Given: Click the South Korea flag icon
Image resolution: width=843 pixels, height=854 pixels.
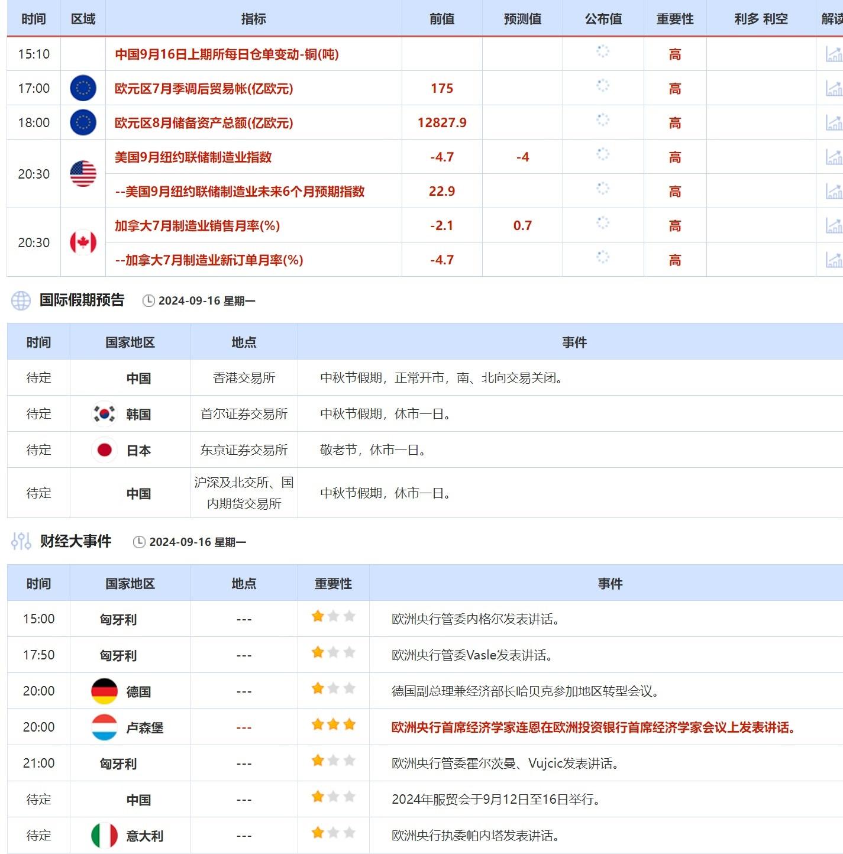Looking at the screenshot, I should tap(105, 414).
